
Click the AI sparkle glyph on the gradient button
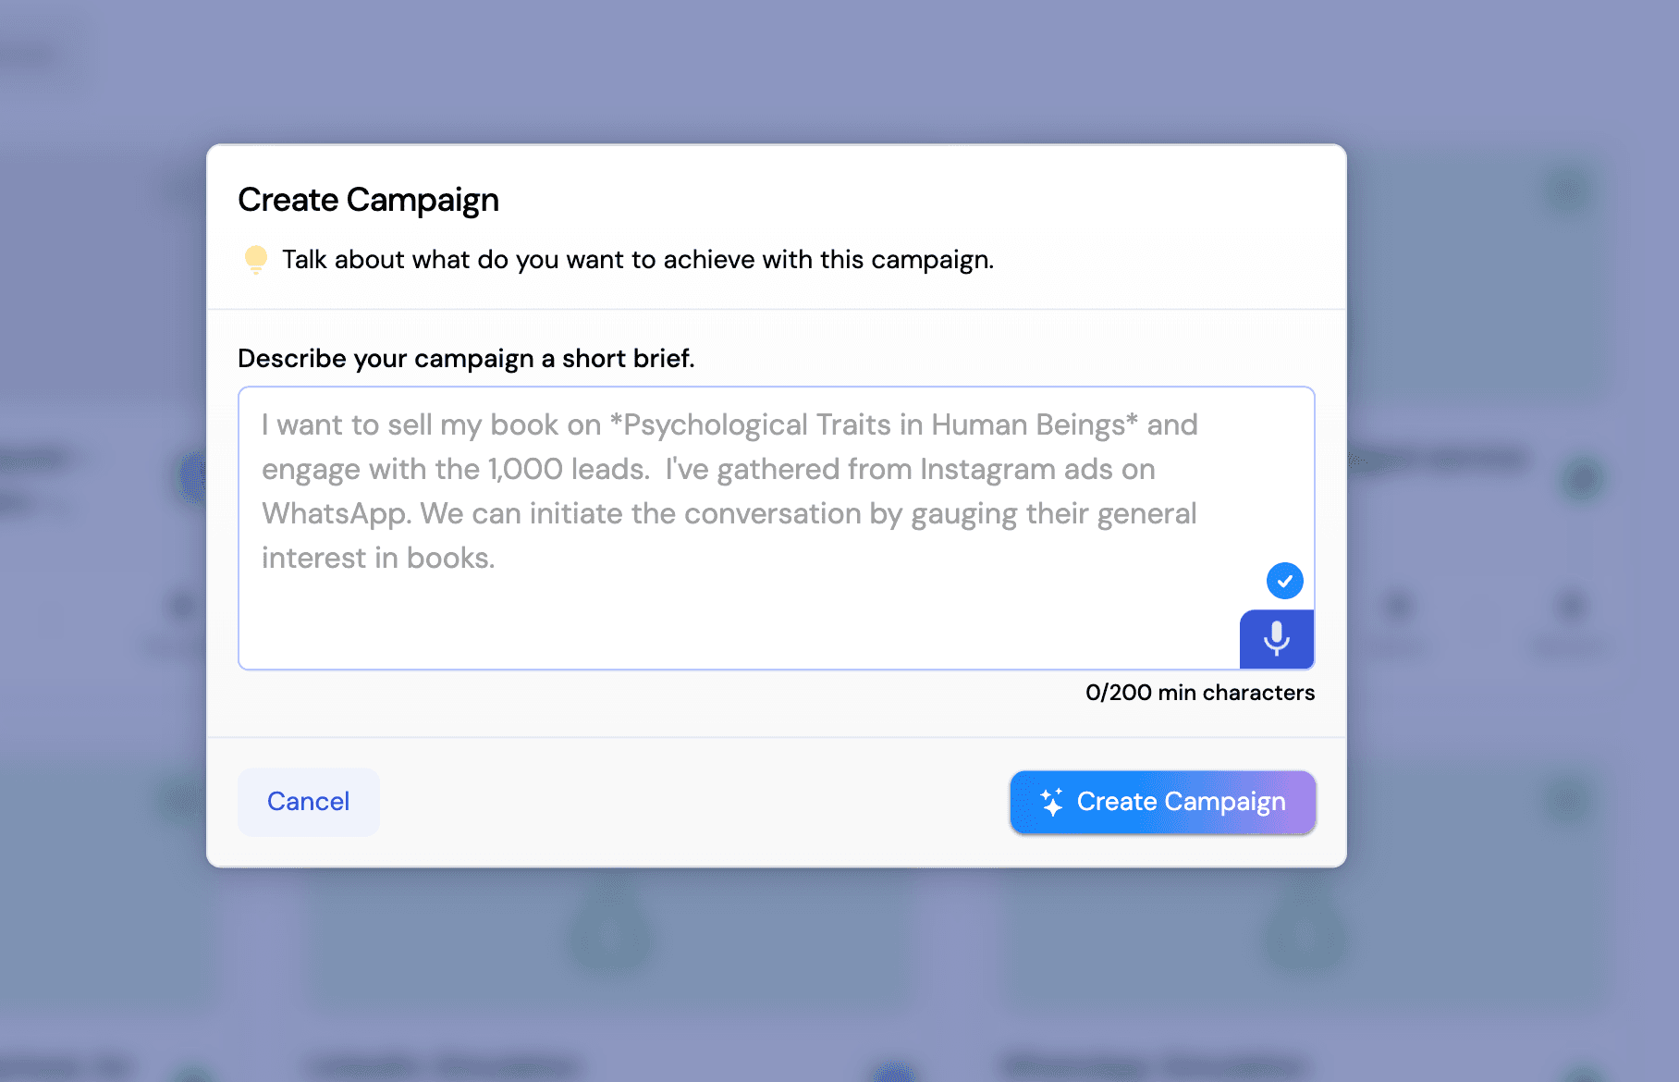[x=1049, y=801]
